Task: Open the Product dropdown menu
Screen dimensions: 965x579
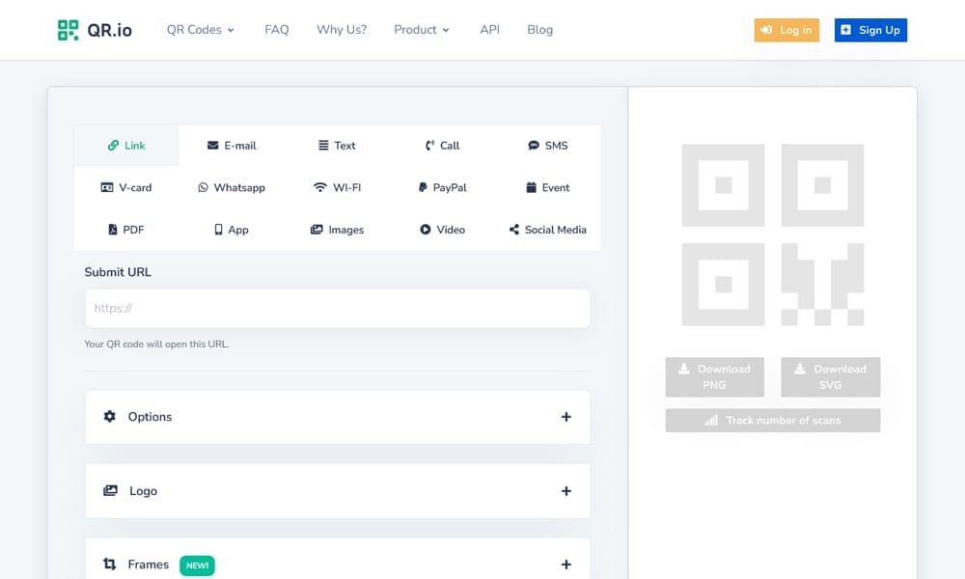Action: pyautogui.click(x=422, y=30)
